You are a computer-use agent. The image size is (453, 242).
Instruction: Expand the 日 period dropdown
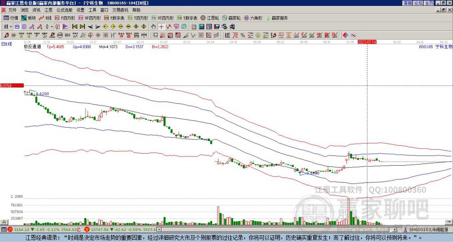[x=11, y=26]
